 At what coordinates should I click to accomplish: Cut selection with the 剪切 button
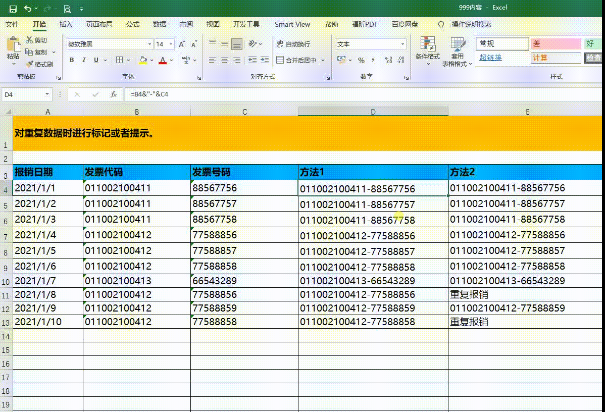pos(37,40)
